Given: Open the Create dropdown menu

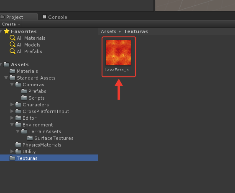Looking at the screenshot, I should pos(11,24).
